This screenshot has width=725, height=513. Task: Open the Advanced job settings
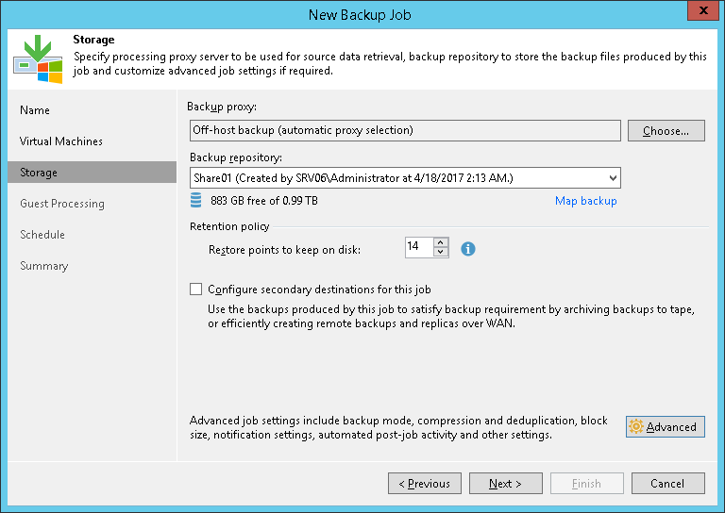pyautogui.click(x=665, y=427)
